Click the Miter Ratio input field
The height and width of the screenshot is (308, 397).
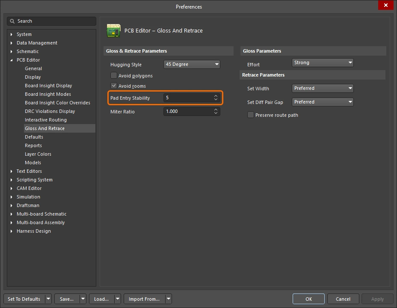pos(188,111)
